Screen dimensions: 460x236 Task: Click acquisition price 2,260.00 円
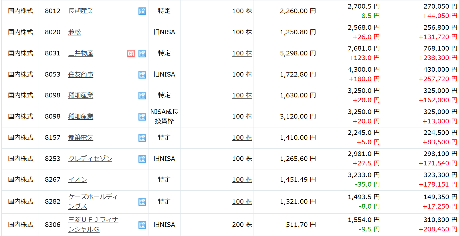point(298,11)
